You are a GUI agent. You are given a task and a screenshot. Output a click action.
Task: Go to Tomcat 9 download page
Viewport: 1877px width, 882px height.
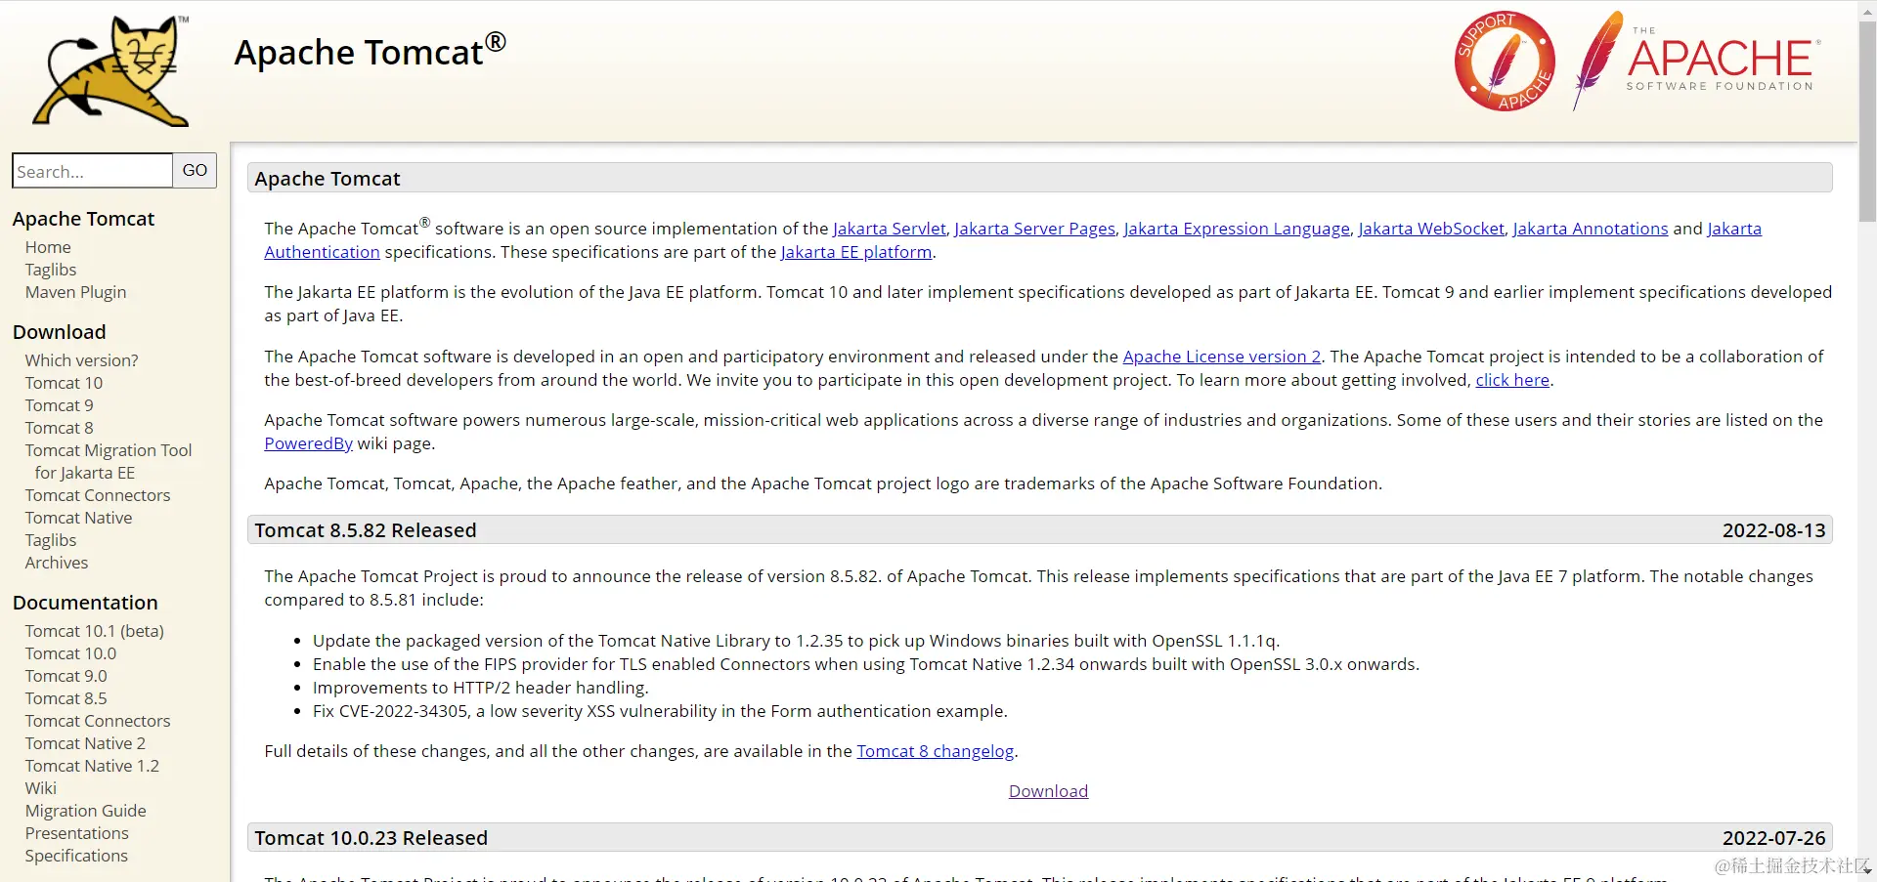[60, 405]
